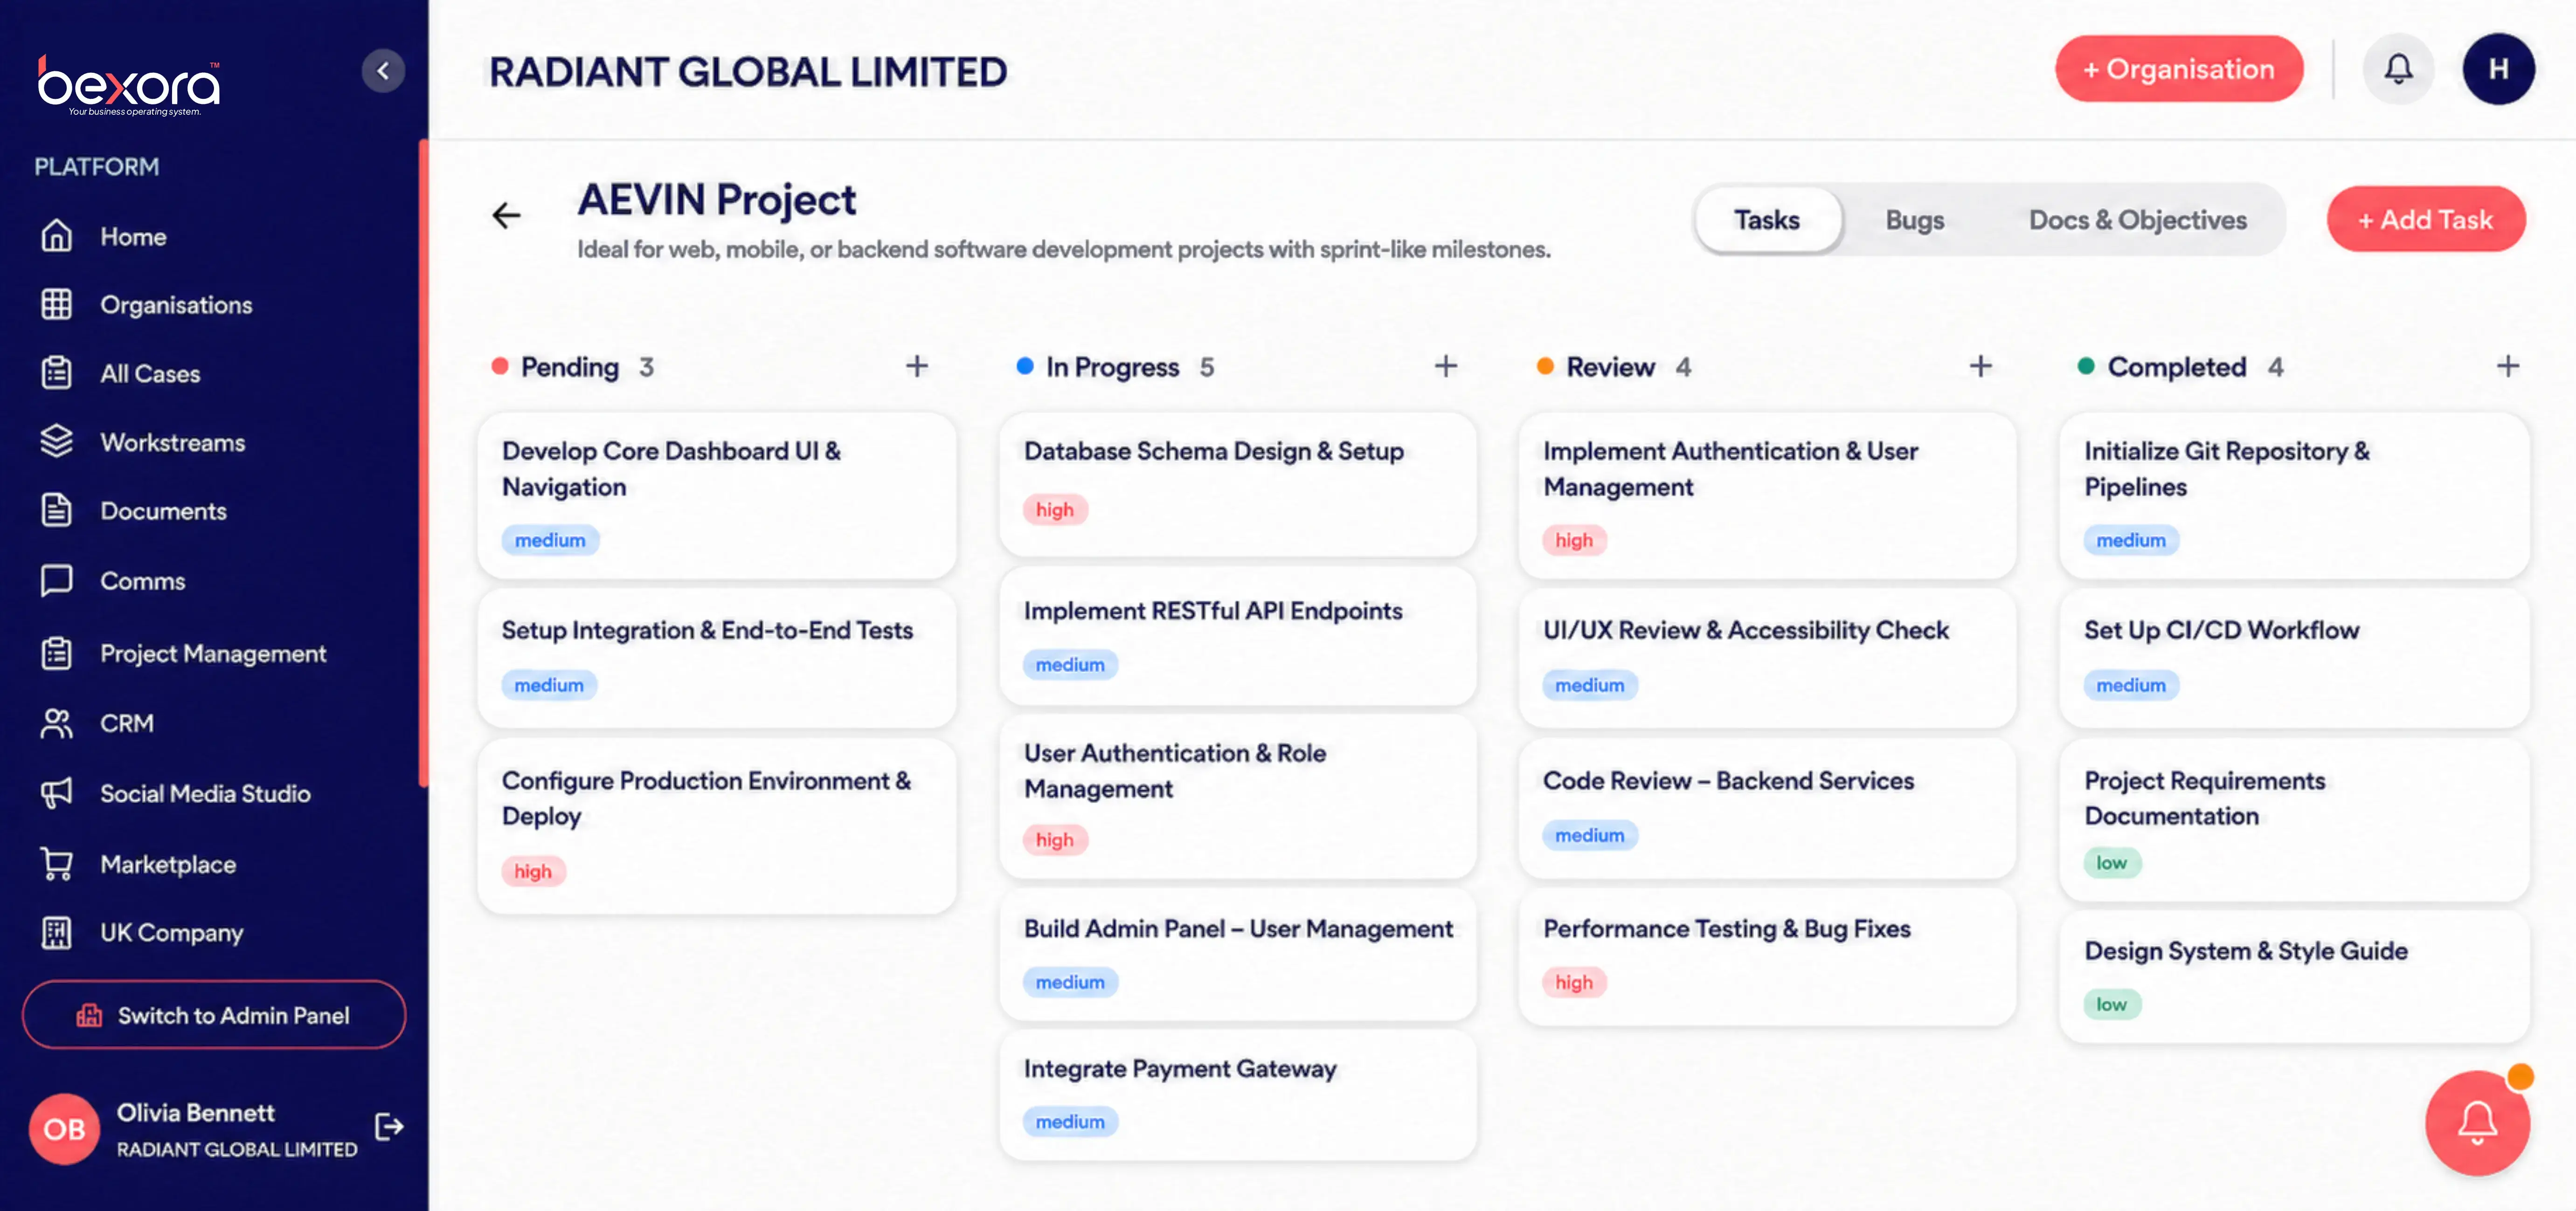Open the Docs & Objectives tab
This screenshot has height=1211, width=2576.
tap(2138, 220)
